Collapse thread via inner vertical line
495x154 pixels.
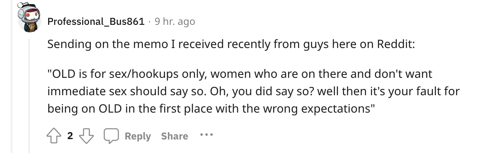29,96
